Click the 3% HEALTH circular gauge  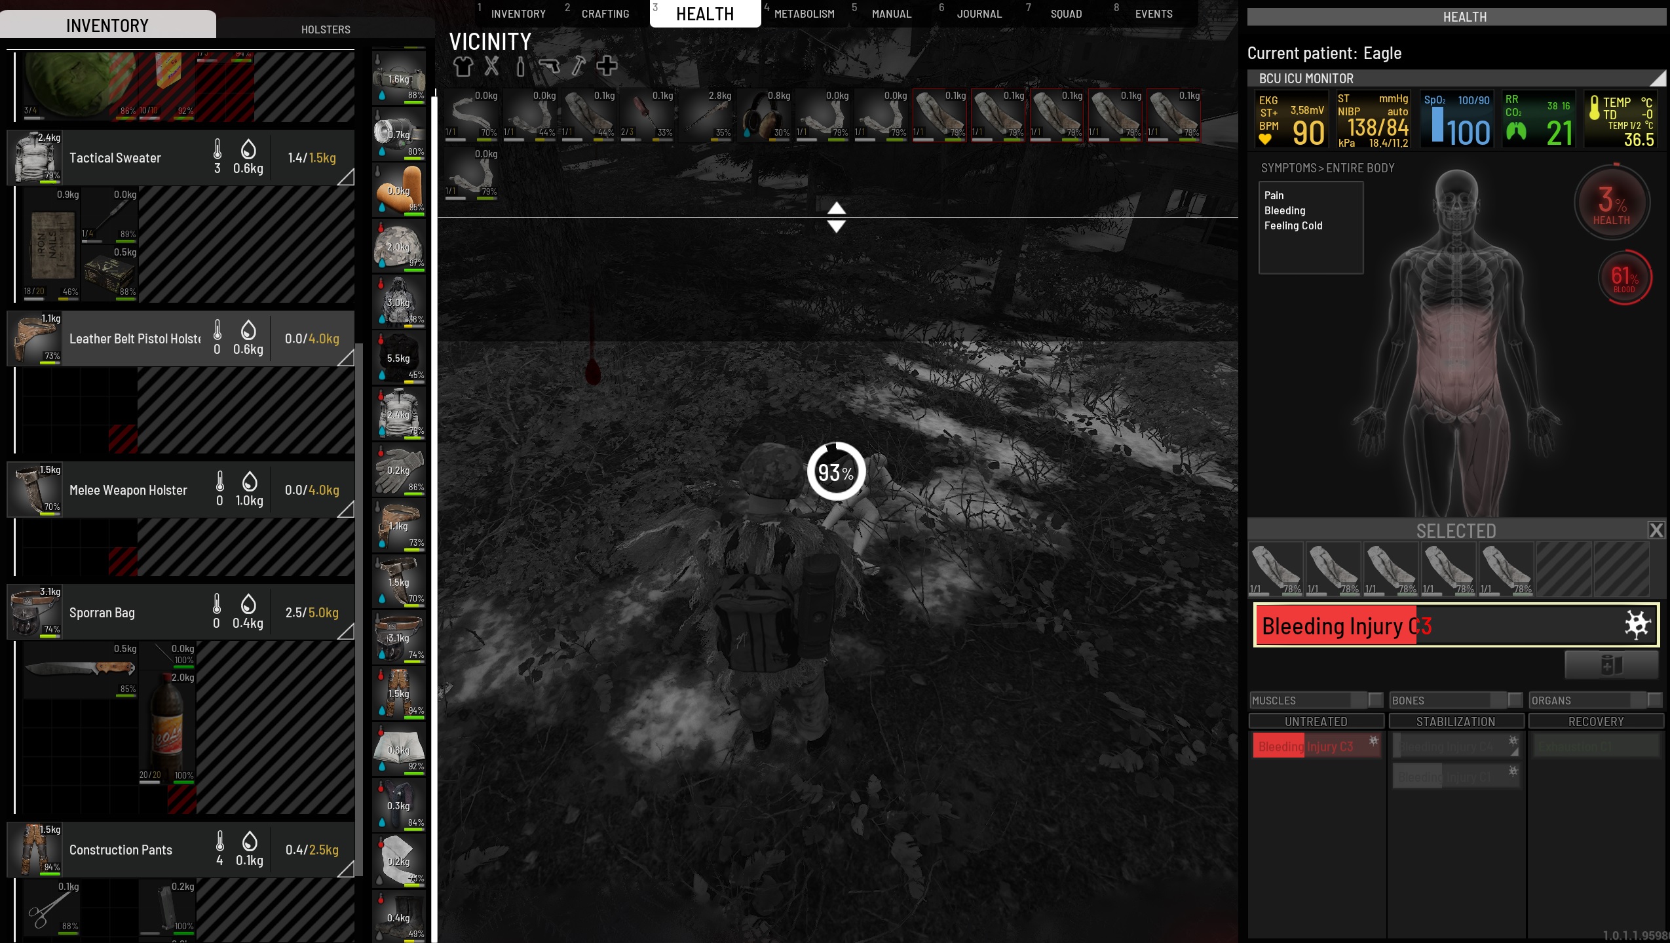[x=1612, y=203]
